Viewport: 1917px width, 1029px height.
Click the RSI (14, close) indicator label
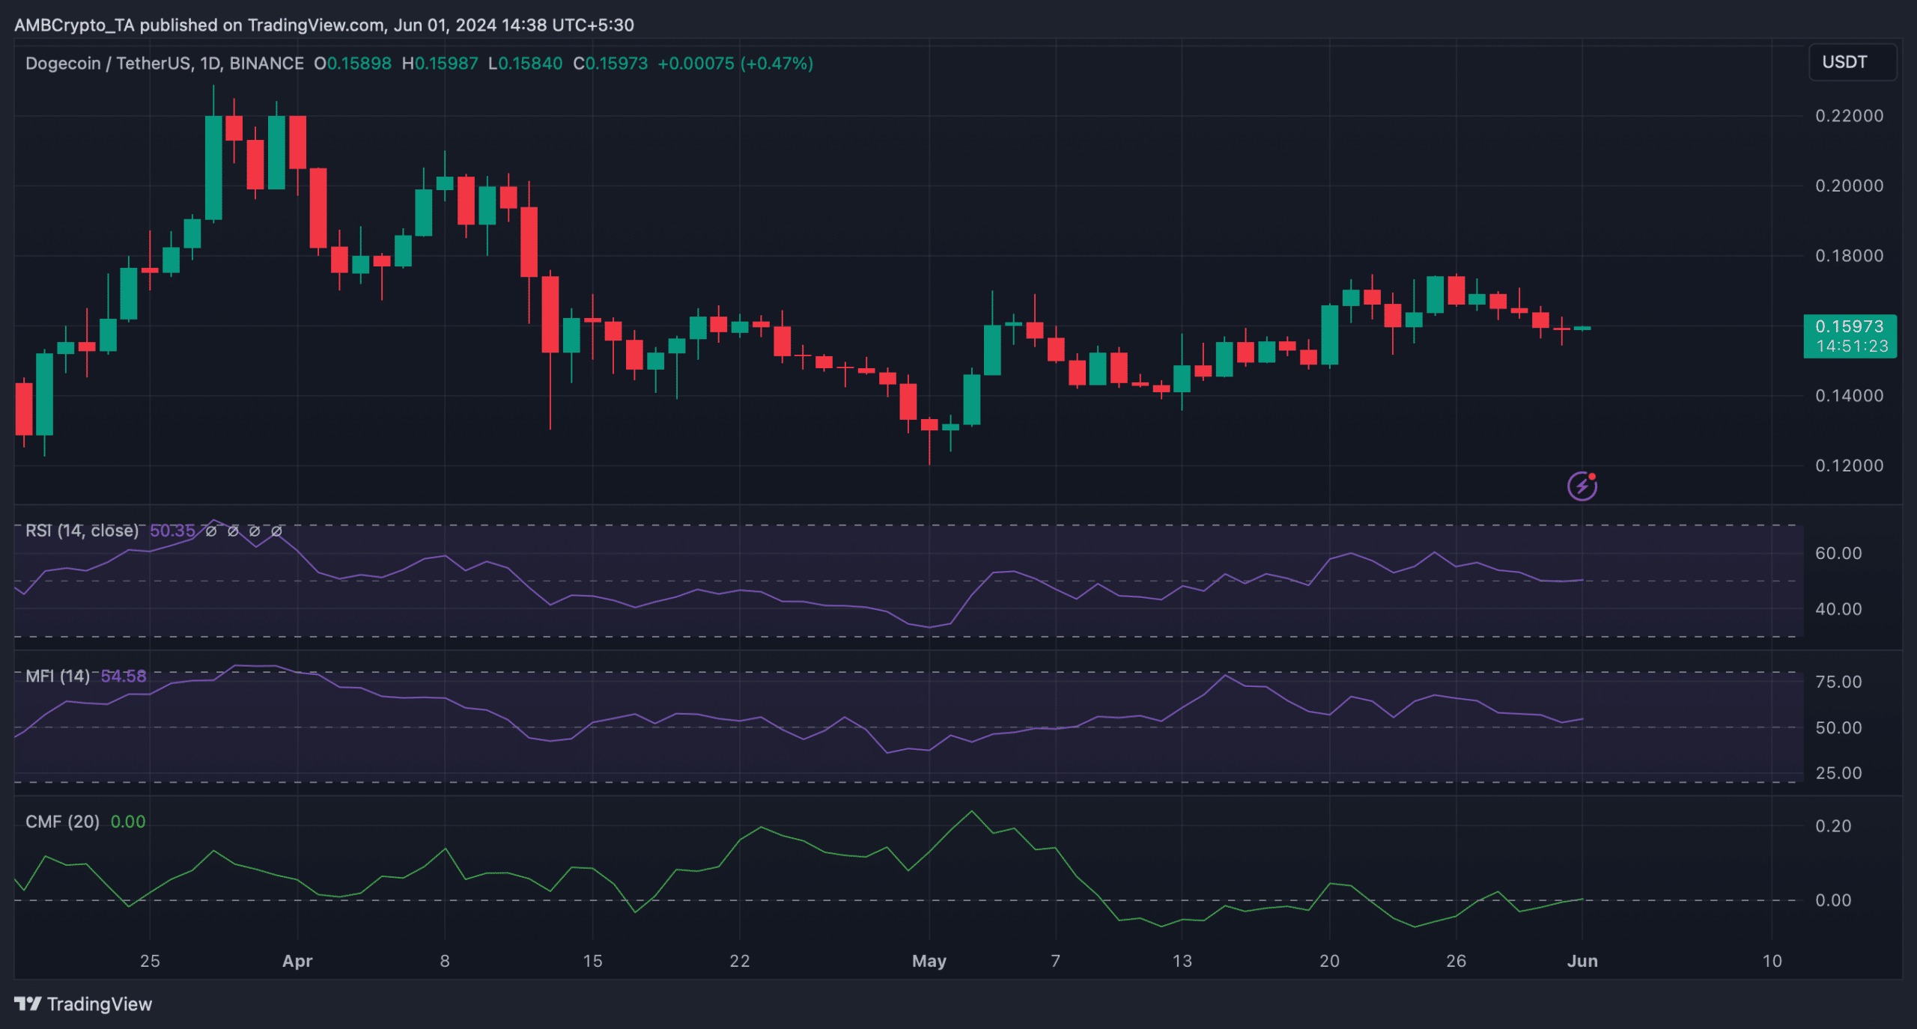click(x=82, y=531)
